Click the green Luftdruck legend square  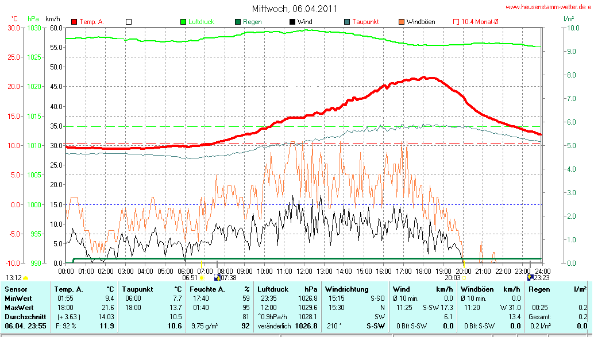183,22
